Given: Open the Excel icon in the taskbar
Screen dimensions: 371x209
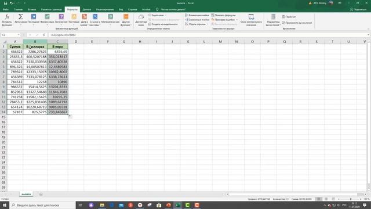Looking at the screenshot, I should [x=178, y=205].
